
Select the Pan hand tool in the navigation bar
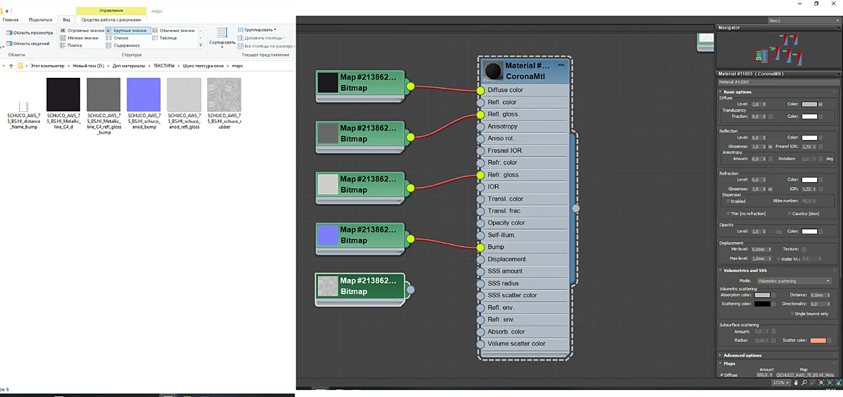pyautogui.click(x=796, y=383)
